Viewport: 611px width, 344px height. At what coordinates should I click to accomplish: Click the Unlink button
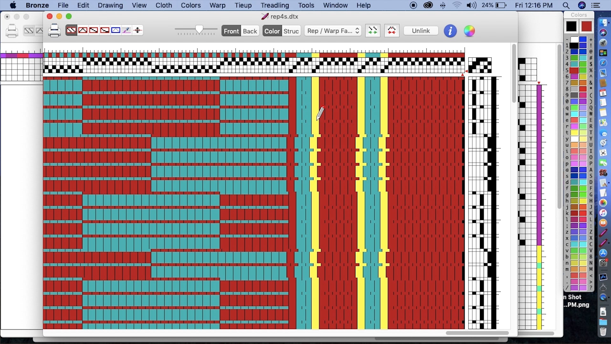[421, 31]
